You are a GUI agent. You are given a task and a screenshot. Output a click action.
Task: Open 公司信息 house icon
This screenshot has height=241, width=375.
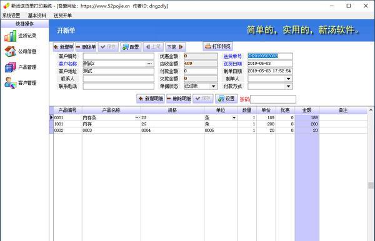[x=10, y=51]
